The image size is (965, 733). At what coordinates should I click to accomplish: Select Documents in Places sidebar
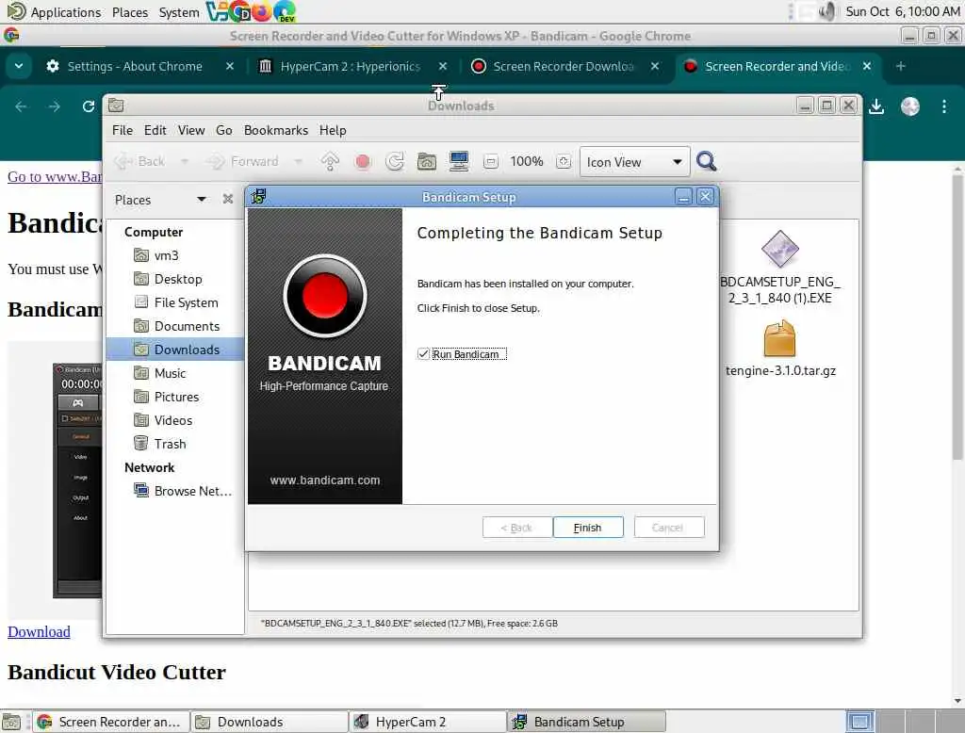click(x=174, y=326)
